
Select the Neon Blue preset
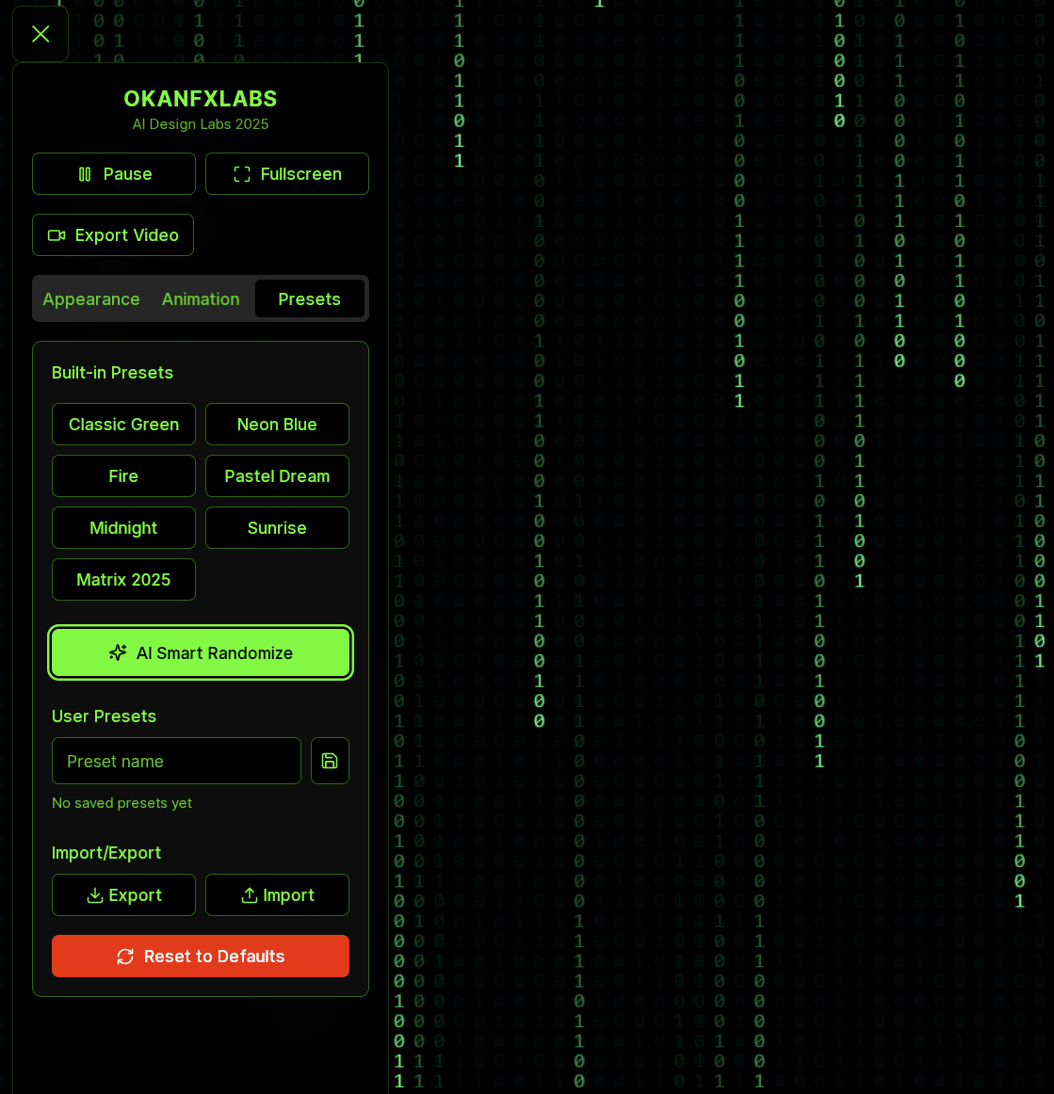pyautogui.click(x=277, y=424)
